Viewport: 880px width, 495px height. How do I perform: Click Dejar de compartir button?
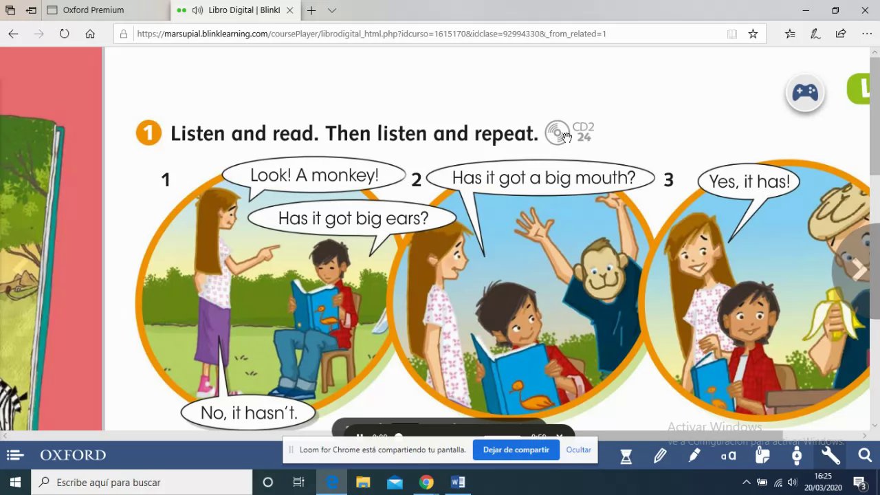516,450
